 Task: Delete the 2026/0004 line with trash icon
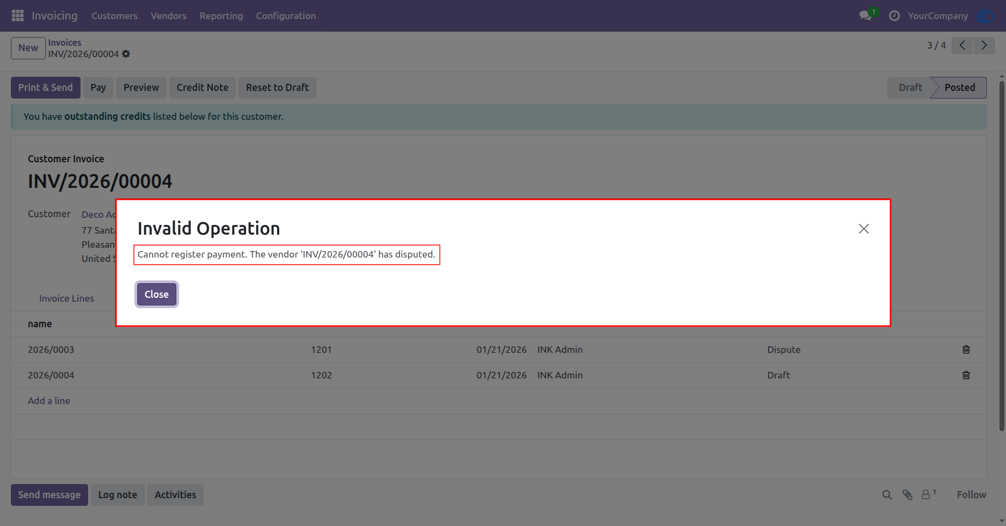[x=966, y=375]
